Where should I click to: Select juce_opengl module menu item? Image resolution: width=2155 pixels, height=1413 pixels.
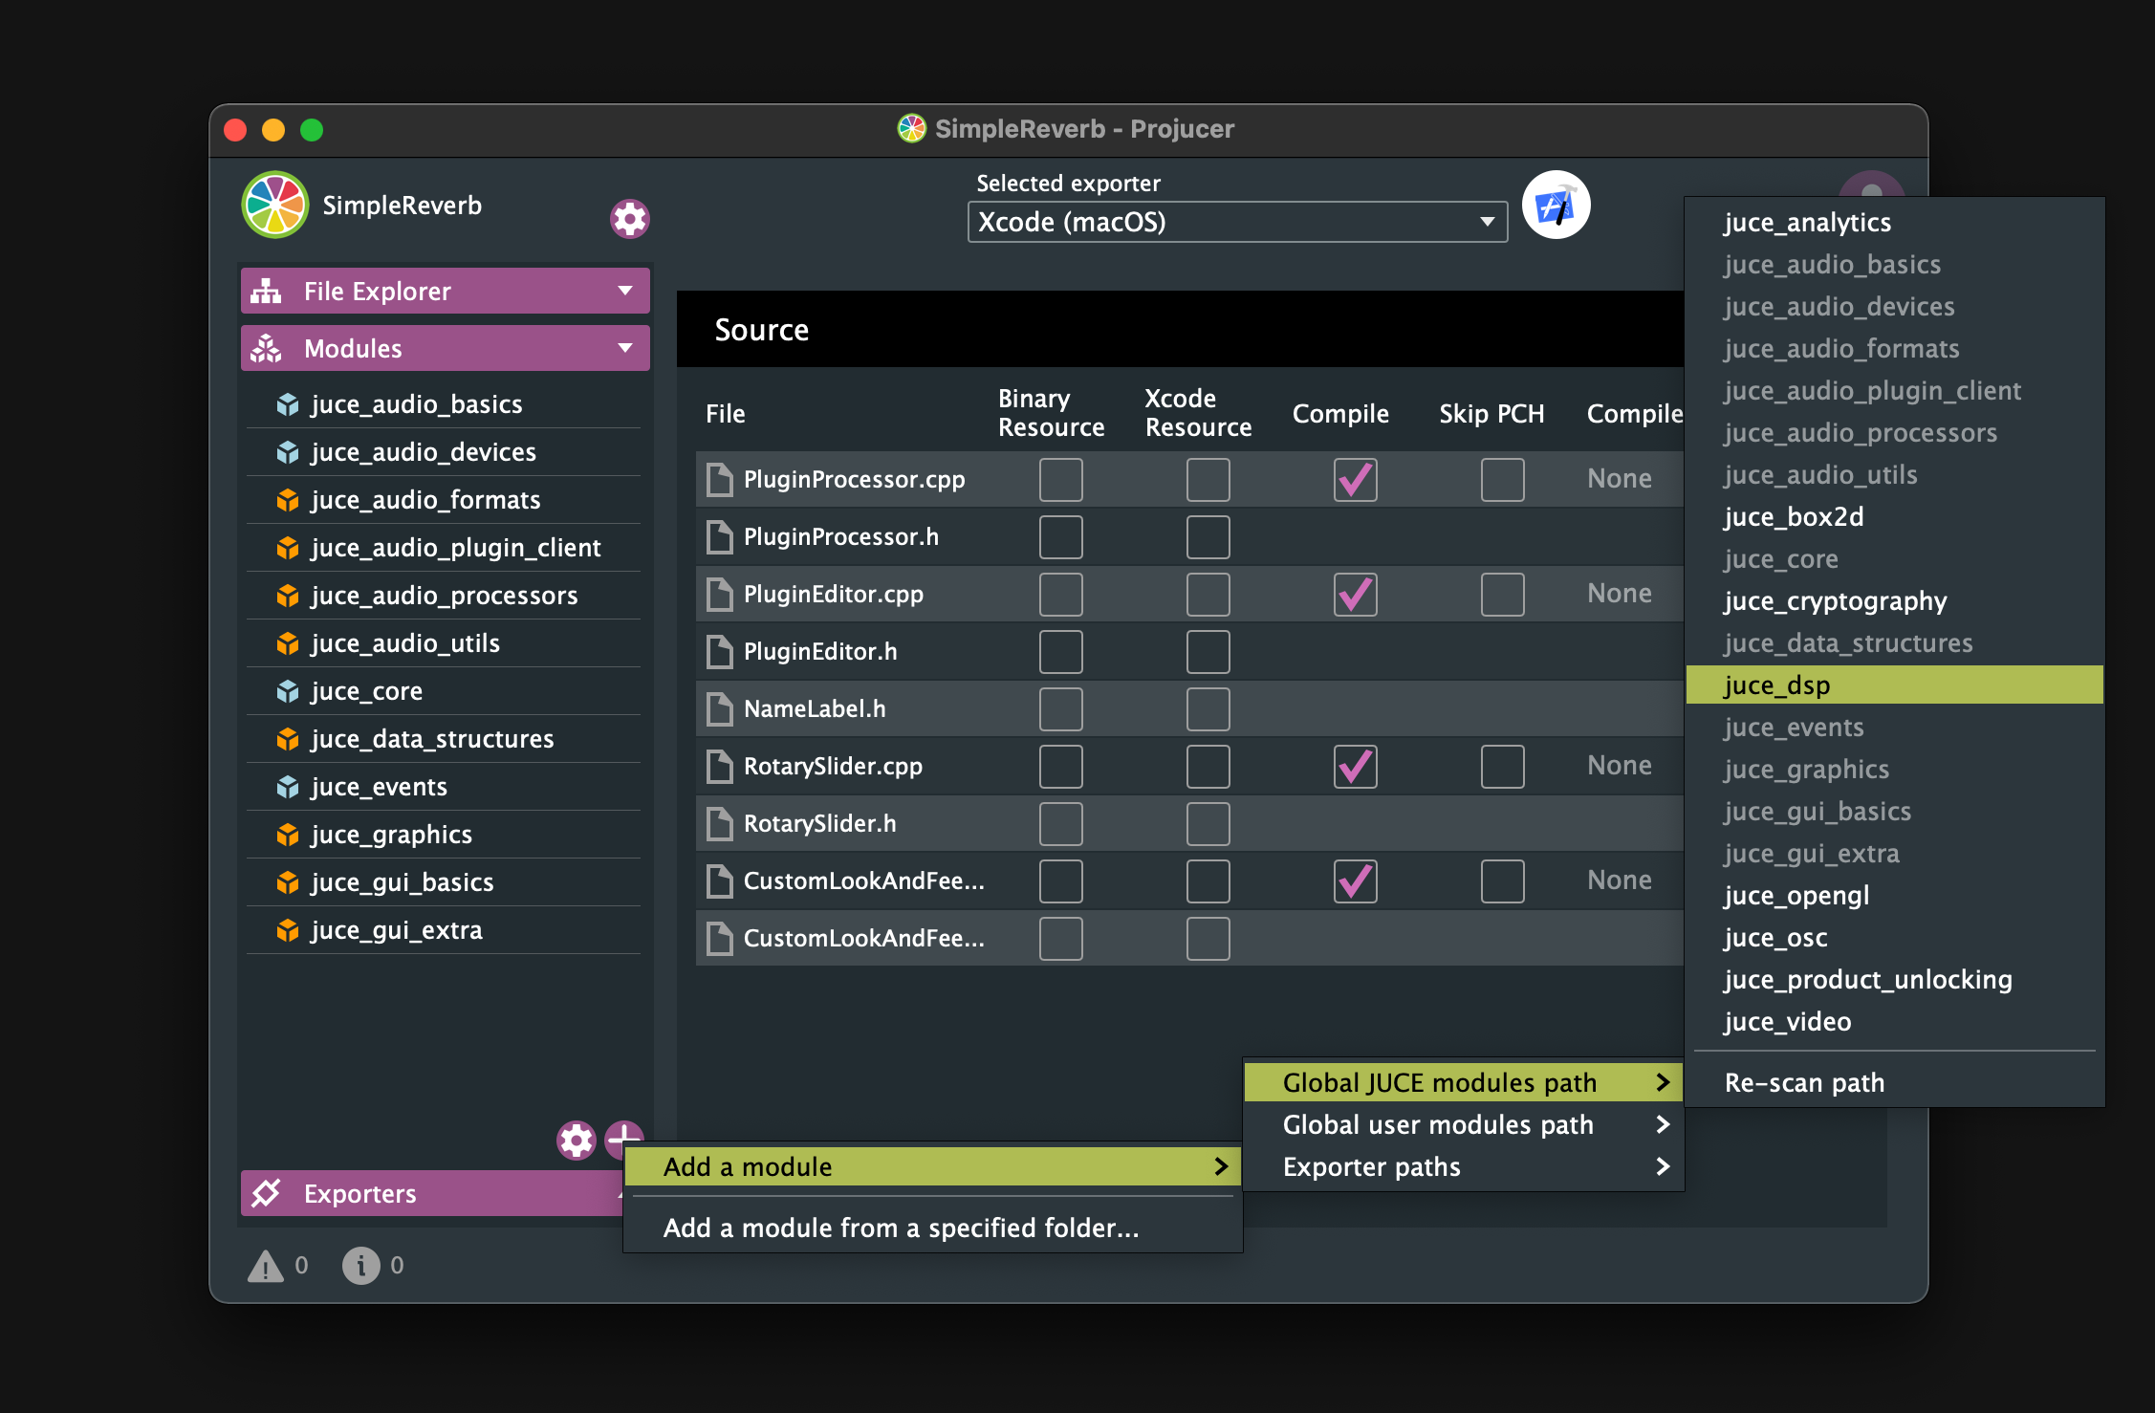(x=1894, y=895)
